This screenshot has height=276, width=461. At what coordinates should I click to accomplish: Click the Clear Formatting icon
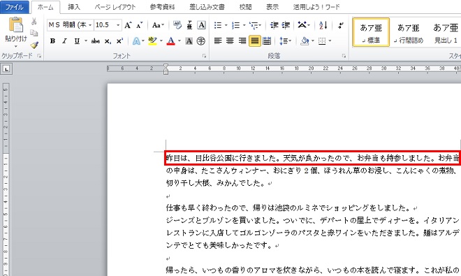[177, 25]
